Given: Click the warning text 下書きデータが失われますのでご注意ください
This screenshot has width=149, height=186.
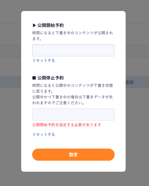Looking at the screenshot, I should coord(73,100).
